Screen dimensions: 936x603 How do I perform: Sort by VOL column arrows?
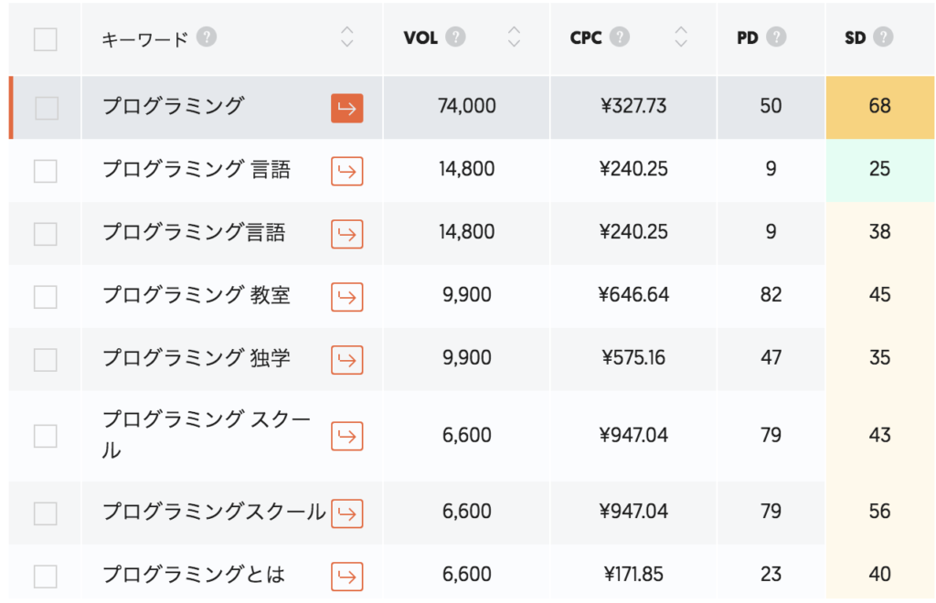pyautogui.click(x=514, y=37)
